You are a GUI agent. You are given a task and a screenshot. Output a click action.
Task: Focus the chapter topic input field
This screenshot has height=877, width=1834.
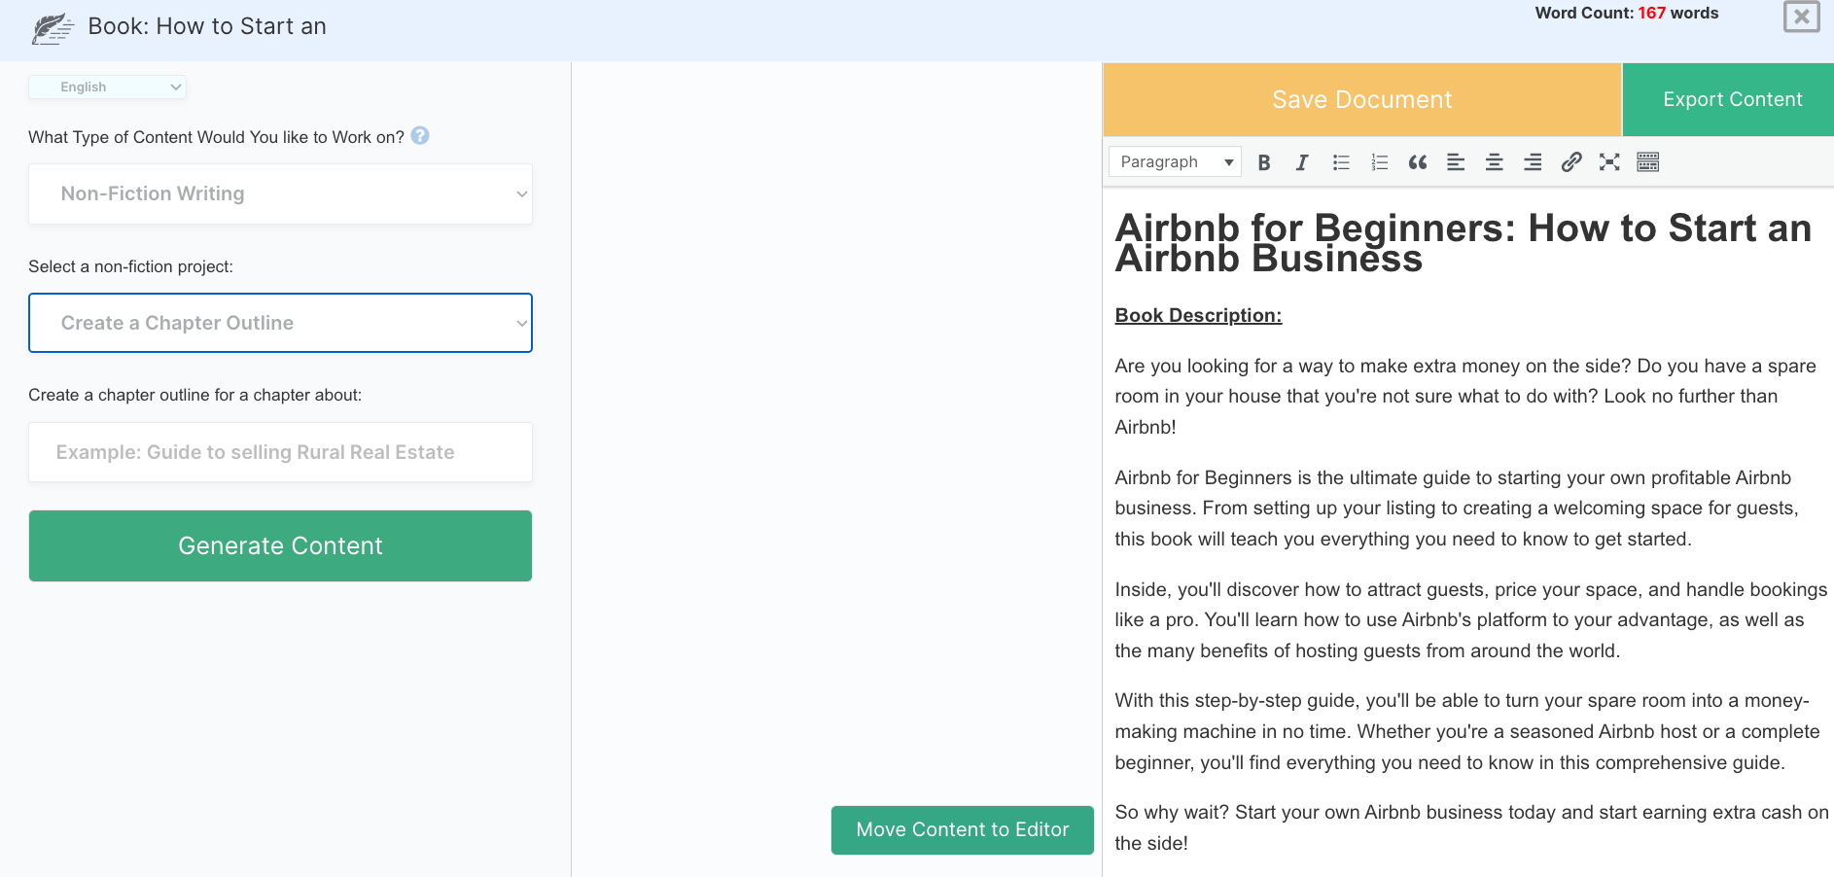pyautogui.click(x=280, y=452)
